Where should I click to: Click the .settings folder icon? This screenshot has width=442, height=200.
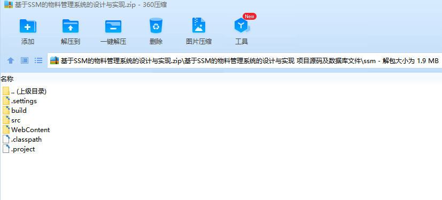point(6,101)
